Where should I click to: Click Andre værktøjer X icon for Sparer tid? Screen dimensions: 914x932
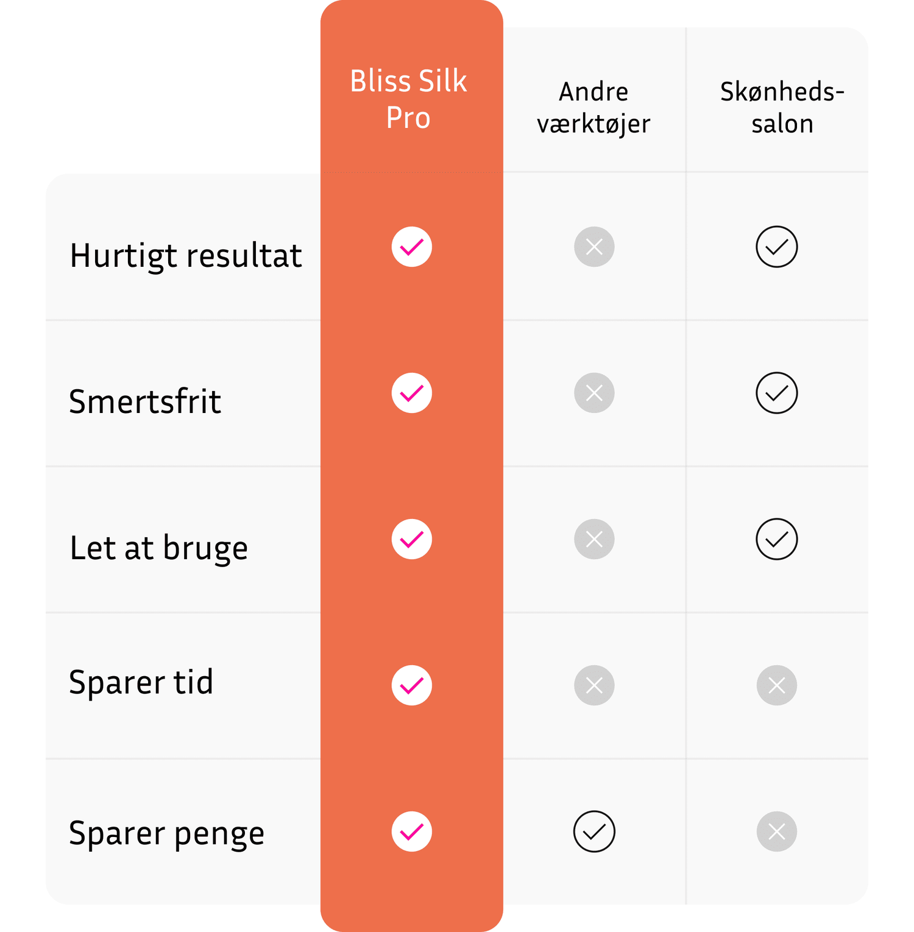(x=594, y=685)
